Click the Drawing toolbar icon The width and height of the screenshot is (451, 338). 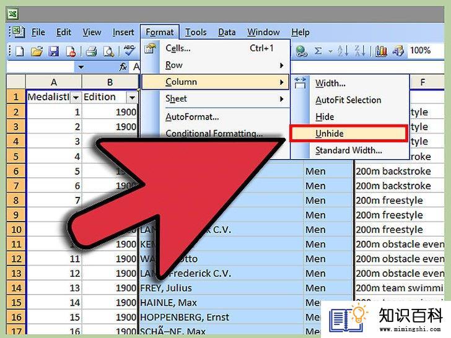[398, 51]
